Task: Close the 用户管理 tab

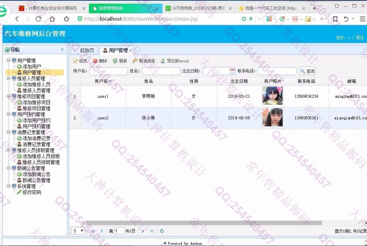Action: click(131, 51)
